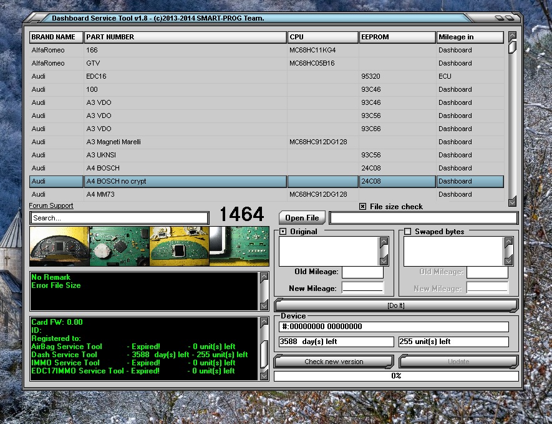This screenshot has width=552, height=424.
Task: Click the license info panel scroll-down arrow
Action: 263,374
